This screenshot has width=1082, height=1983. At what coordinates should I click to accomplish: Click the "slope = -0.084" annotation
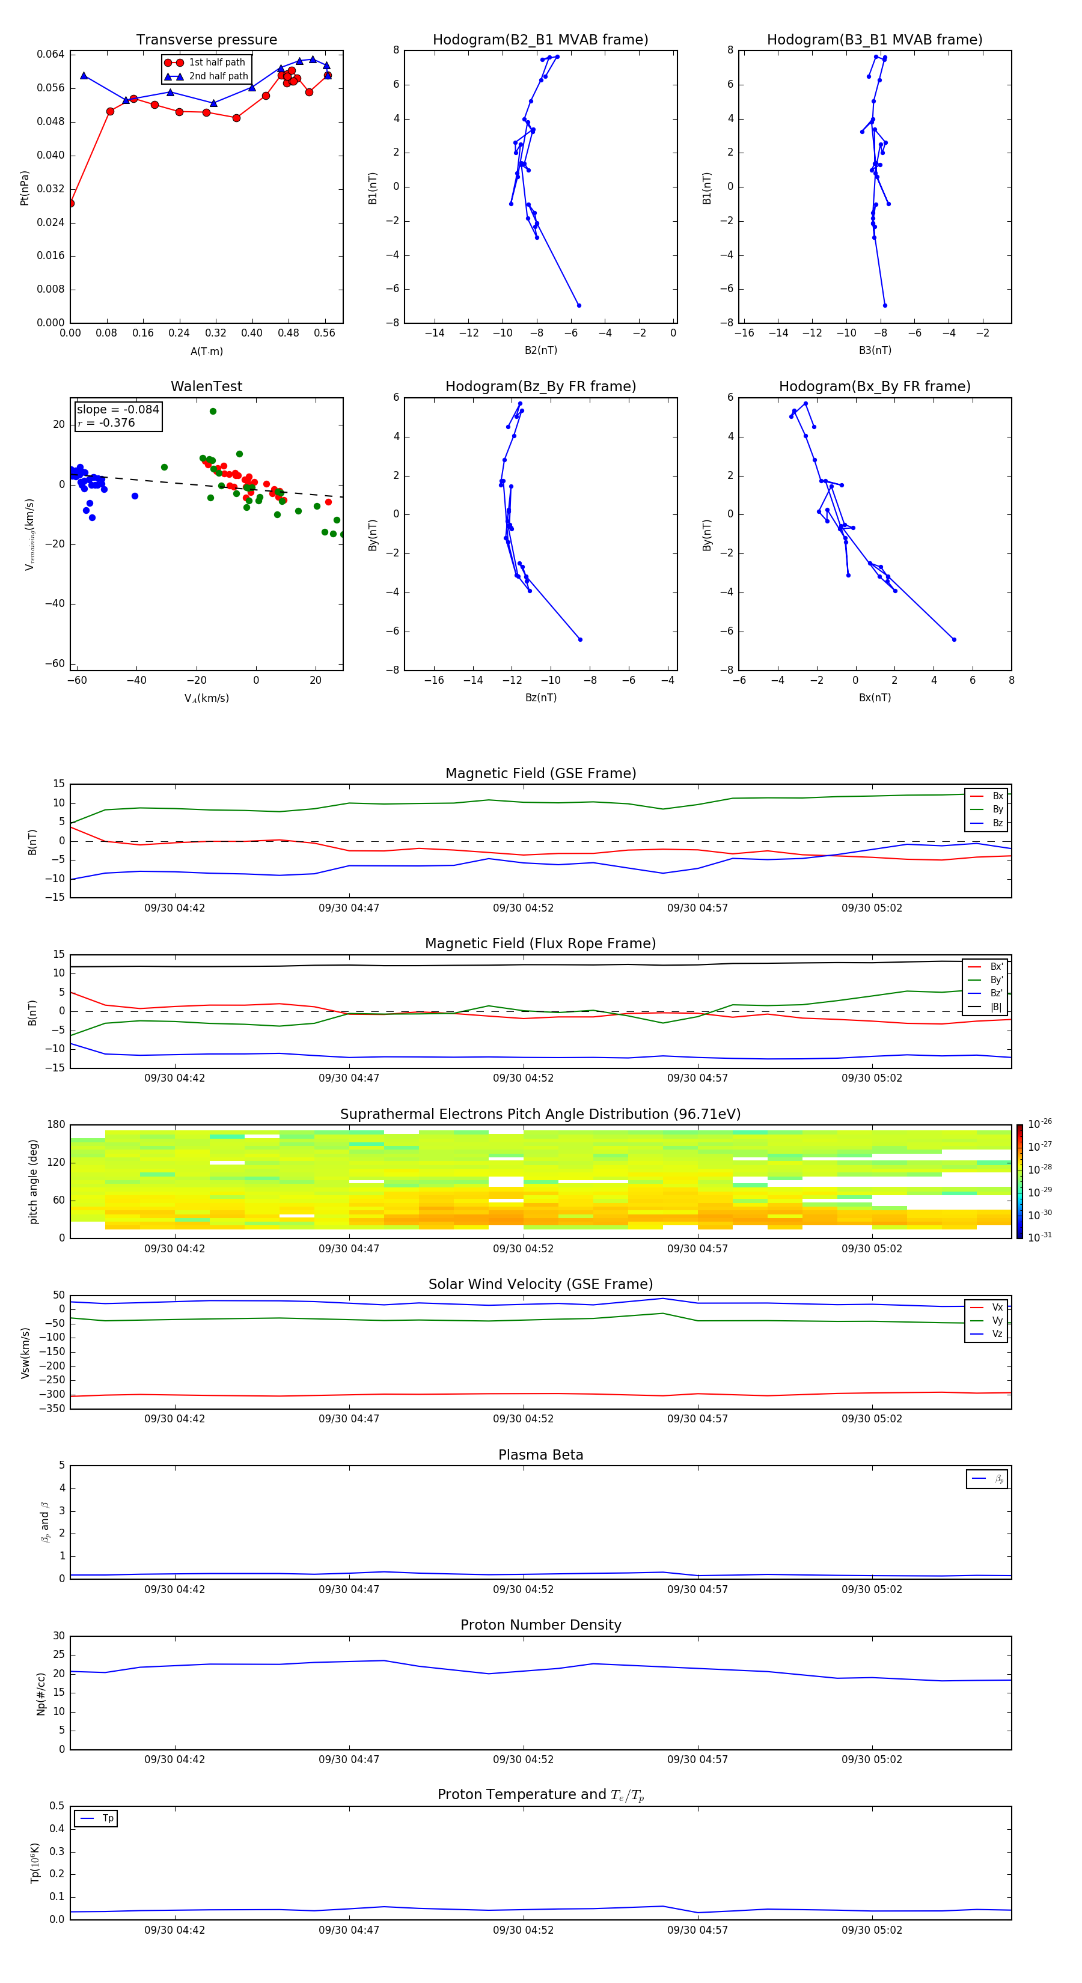pyautogui.click(x=118, y=410)
